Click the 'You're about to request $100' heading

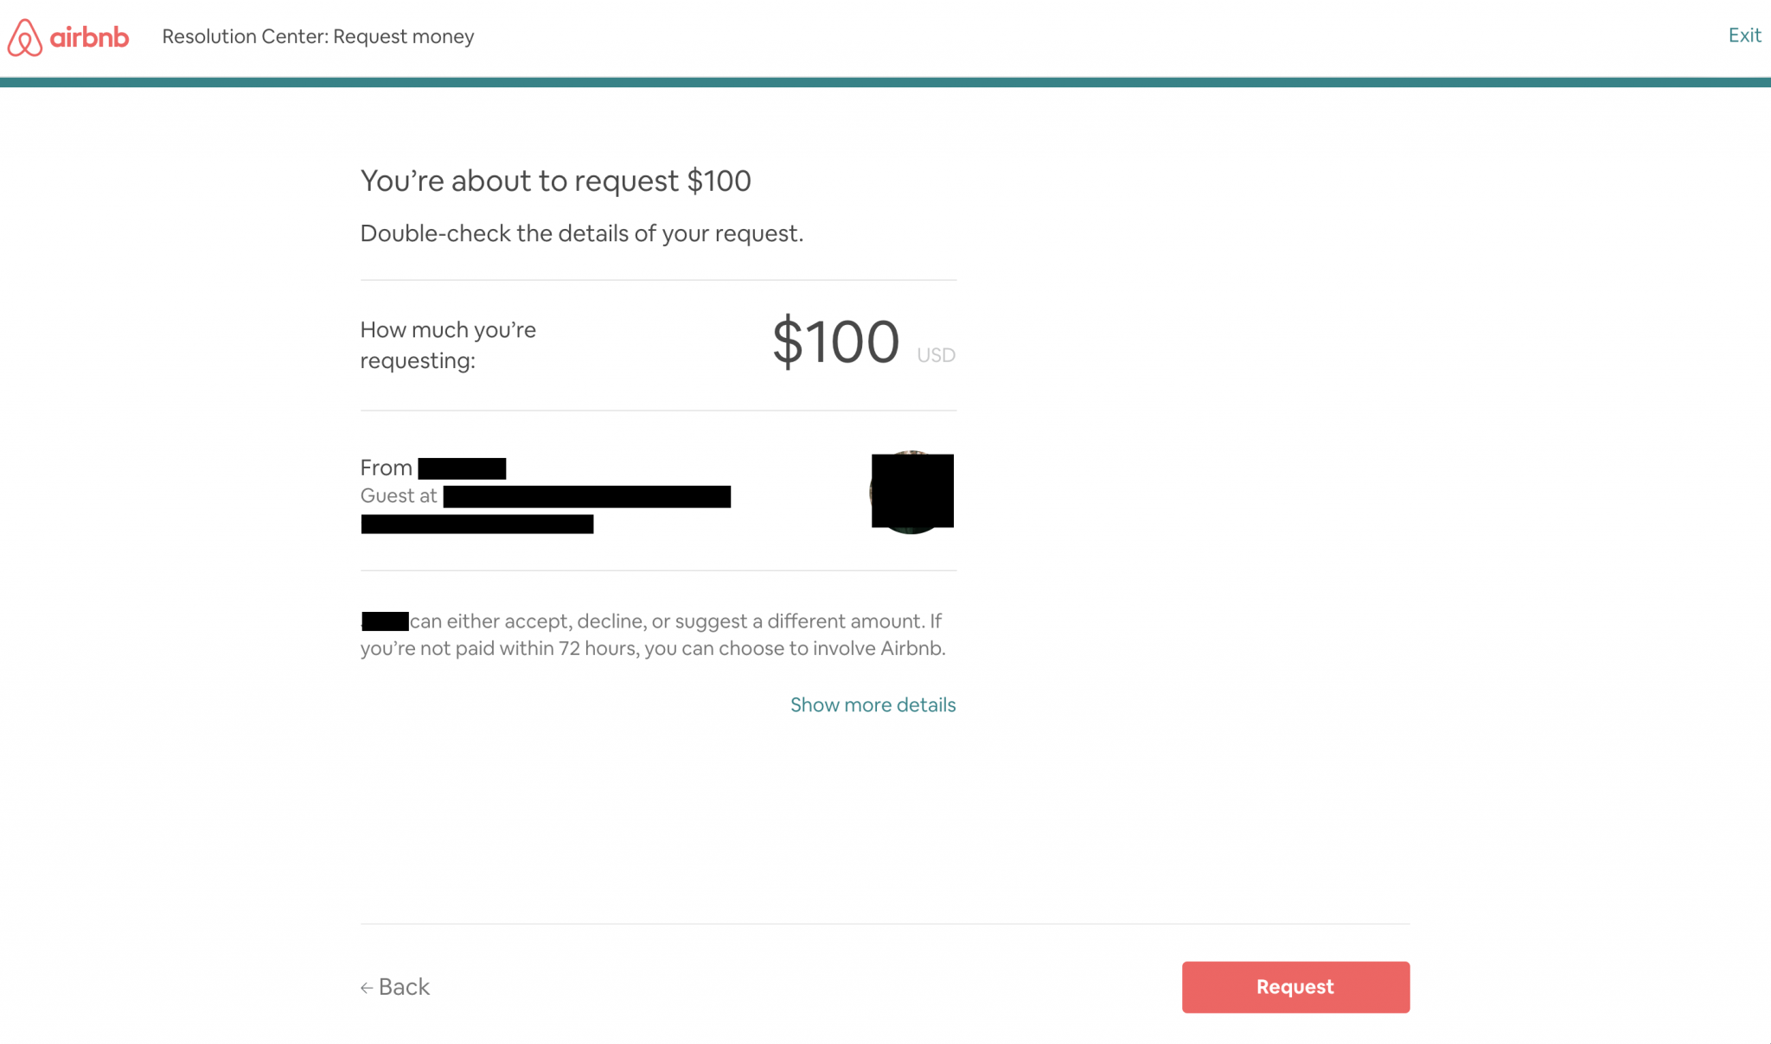click(555, 180)
